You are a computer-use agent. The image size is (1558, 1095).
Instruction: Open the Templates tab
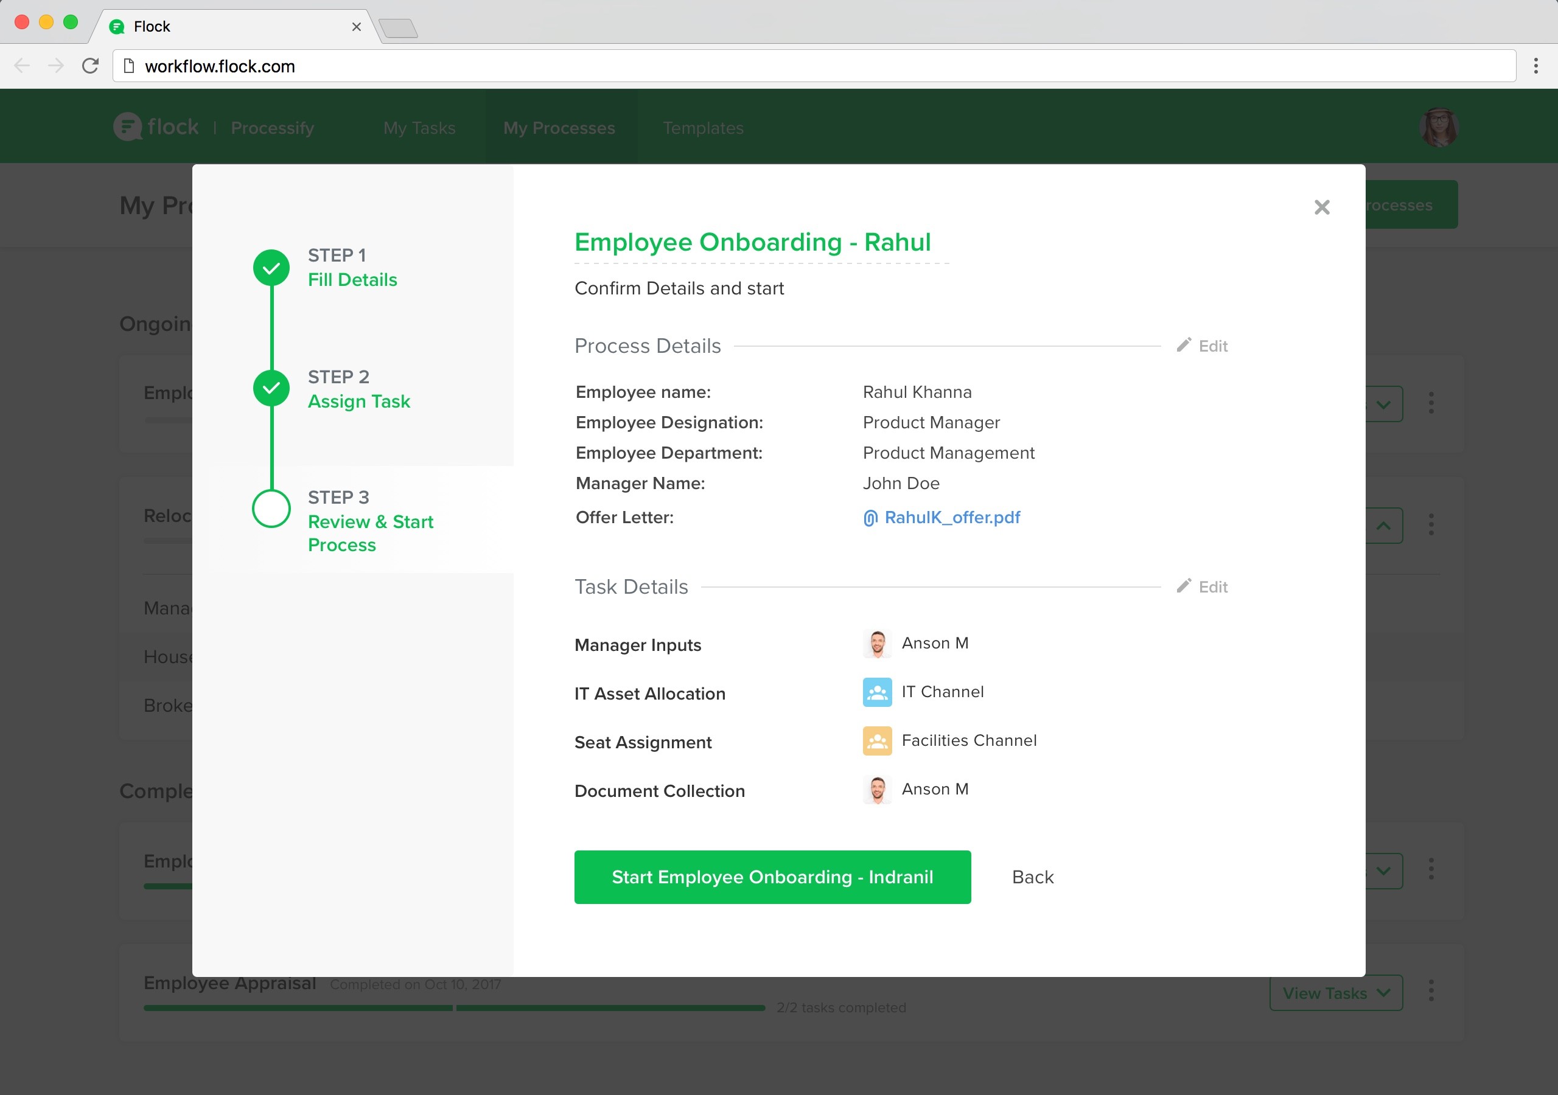[703, 128]
